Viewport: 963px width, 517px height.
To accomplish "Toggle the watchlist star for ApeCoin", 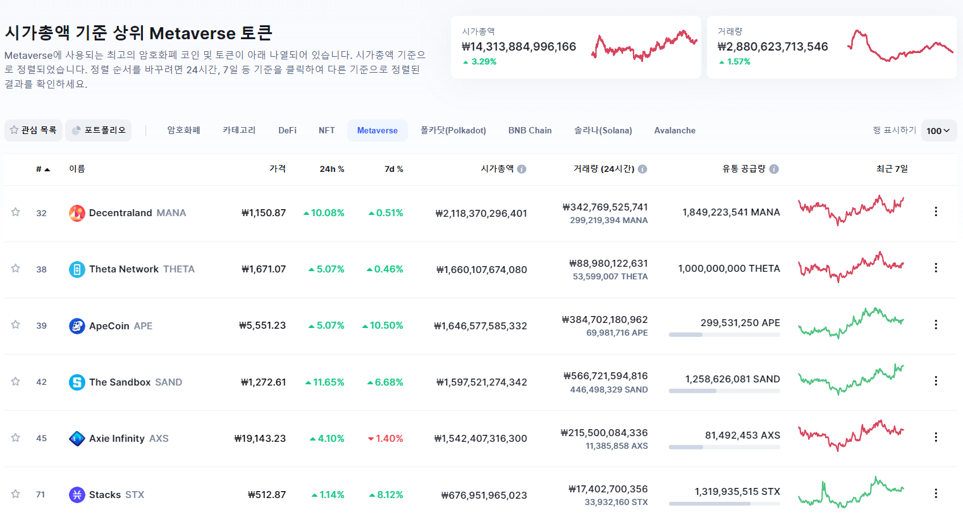I will pos(16,325).
